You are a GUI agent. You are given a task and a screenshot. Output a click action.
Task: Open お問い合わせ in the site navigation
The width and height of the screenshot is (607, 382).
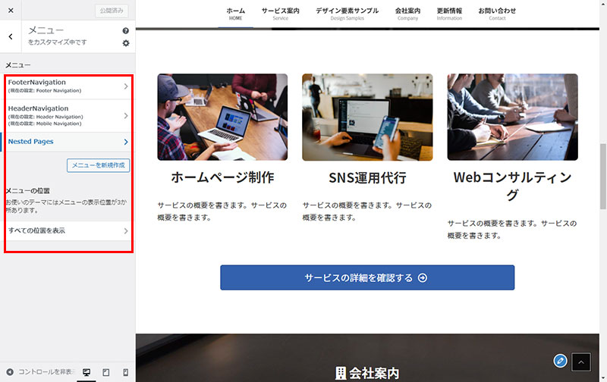tap(497, 14)
